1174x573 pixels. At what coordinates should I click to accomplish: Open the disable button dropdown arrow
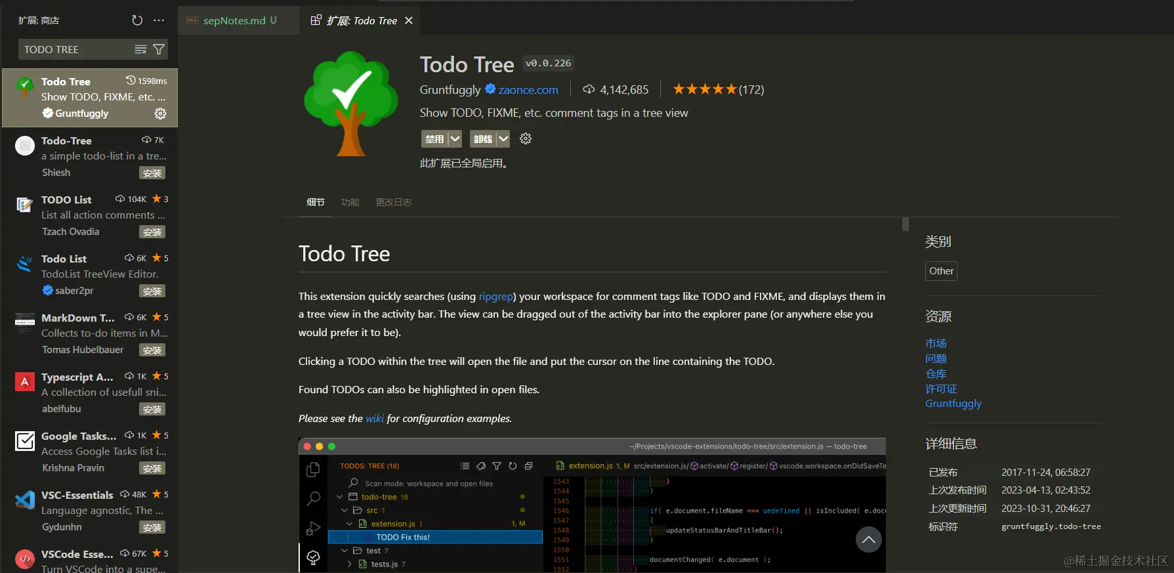coord(455,138)
